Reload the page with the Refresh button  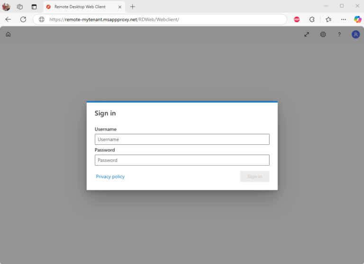23,19
